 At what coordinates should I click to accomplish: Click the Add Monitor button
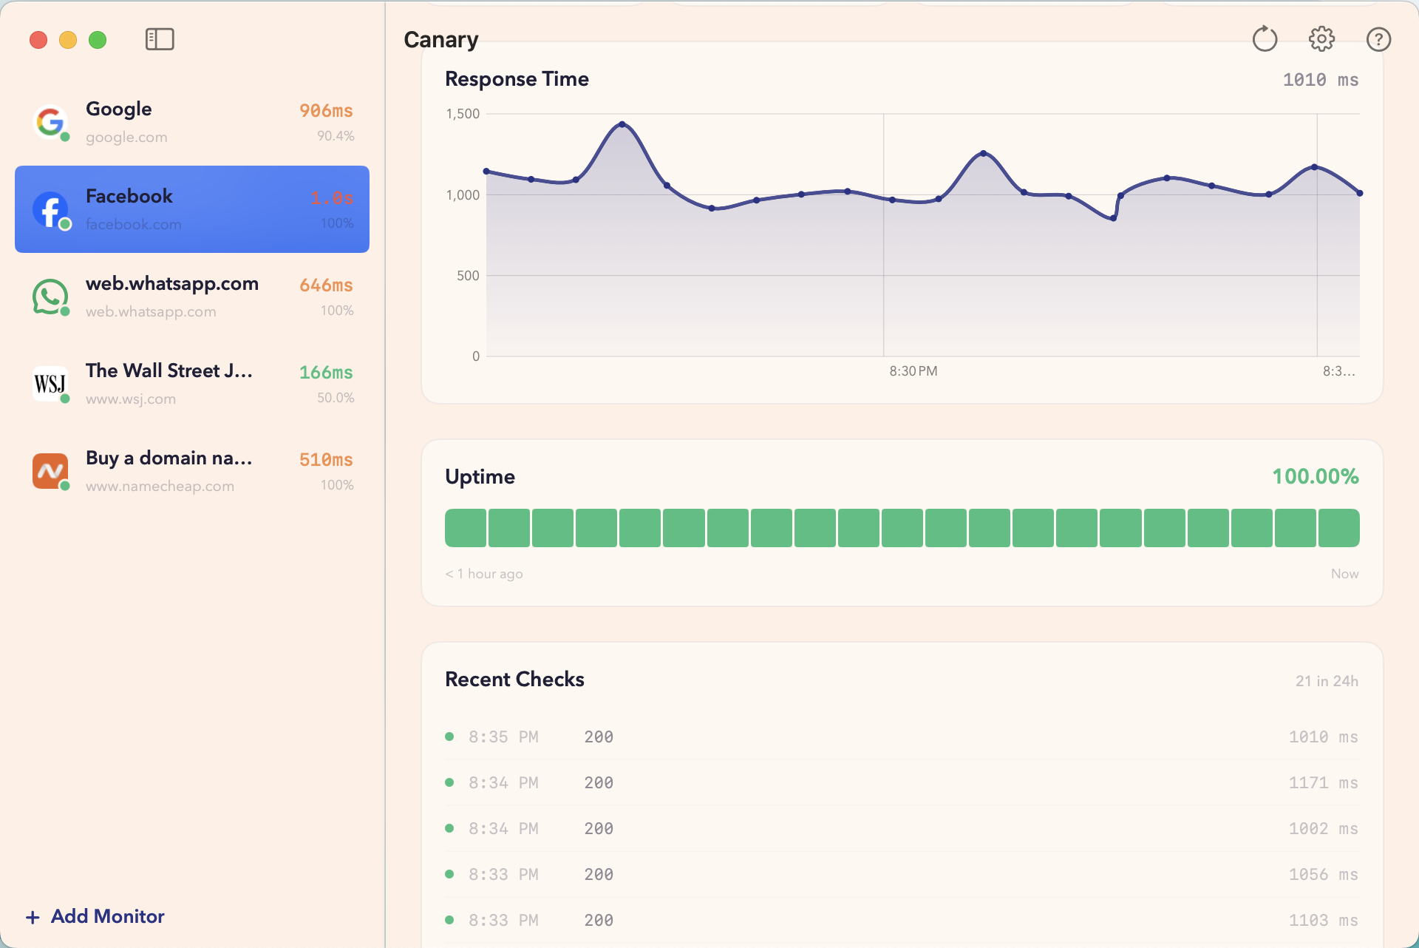[x=95, y=916]
